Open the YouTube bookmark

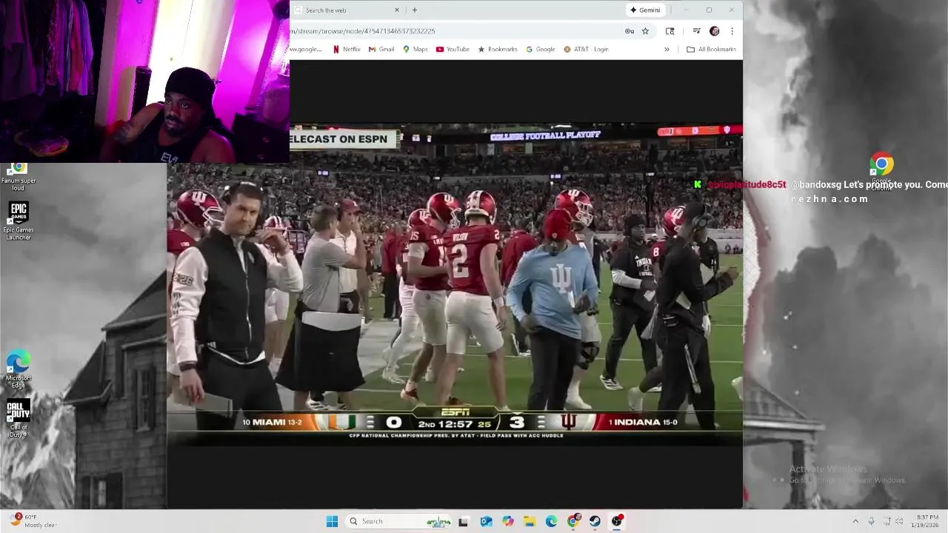pyautogui.click(x=453, y=50)
